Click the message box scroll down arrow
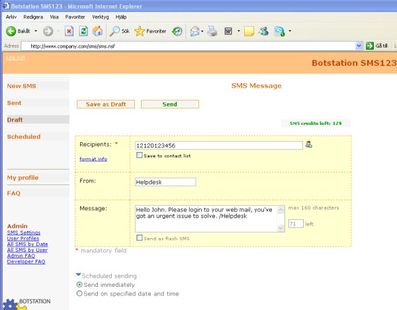This screenshot has width=397, height=310. click(x=281, y=228)
